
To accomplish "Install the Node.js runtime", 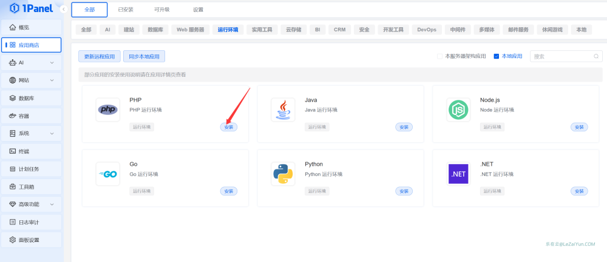I will 579,127.
